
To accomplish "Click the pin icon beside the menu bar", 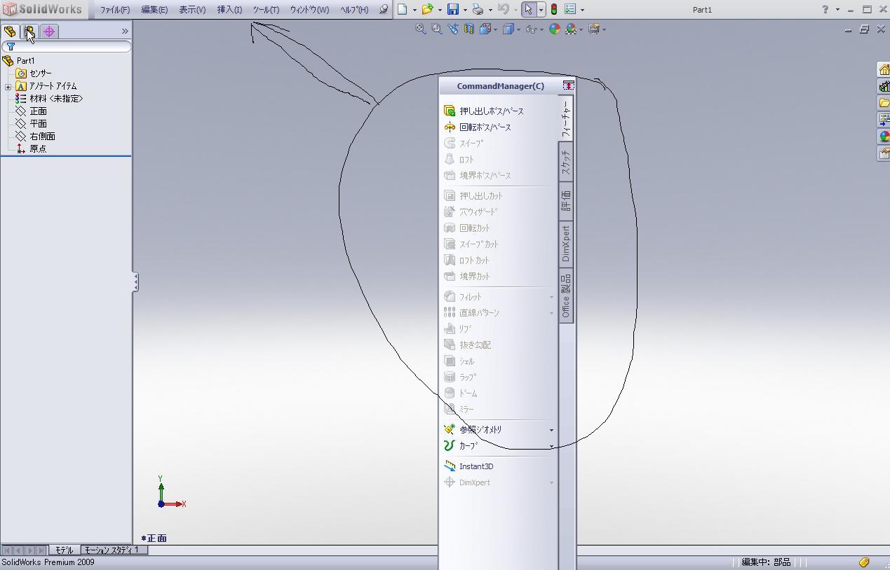I will click(x=384, y=10).
